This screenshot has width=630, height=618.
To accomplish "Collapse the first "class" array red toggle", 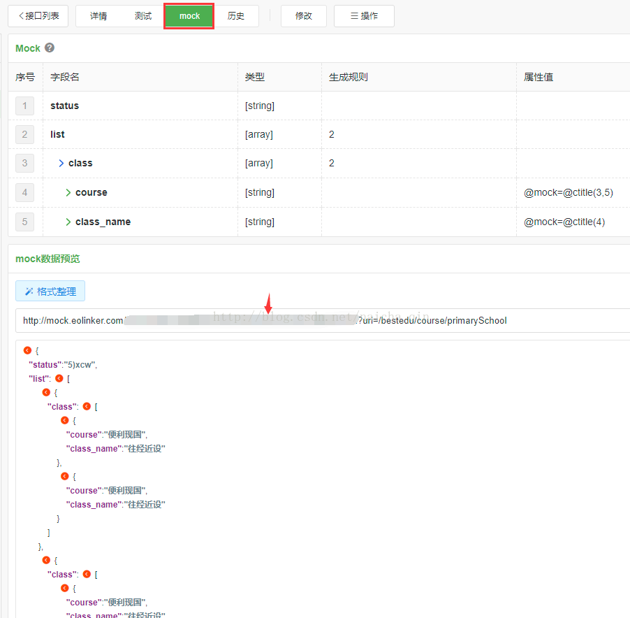I will (87, 406).
